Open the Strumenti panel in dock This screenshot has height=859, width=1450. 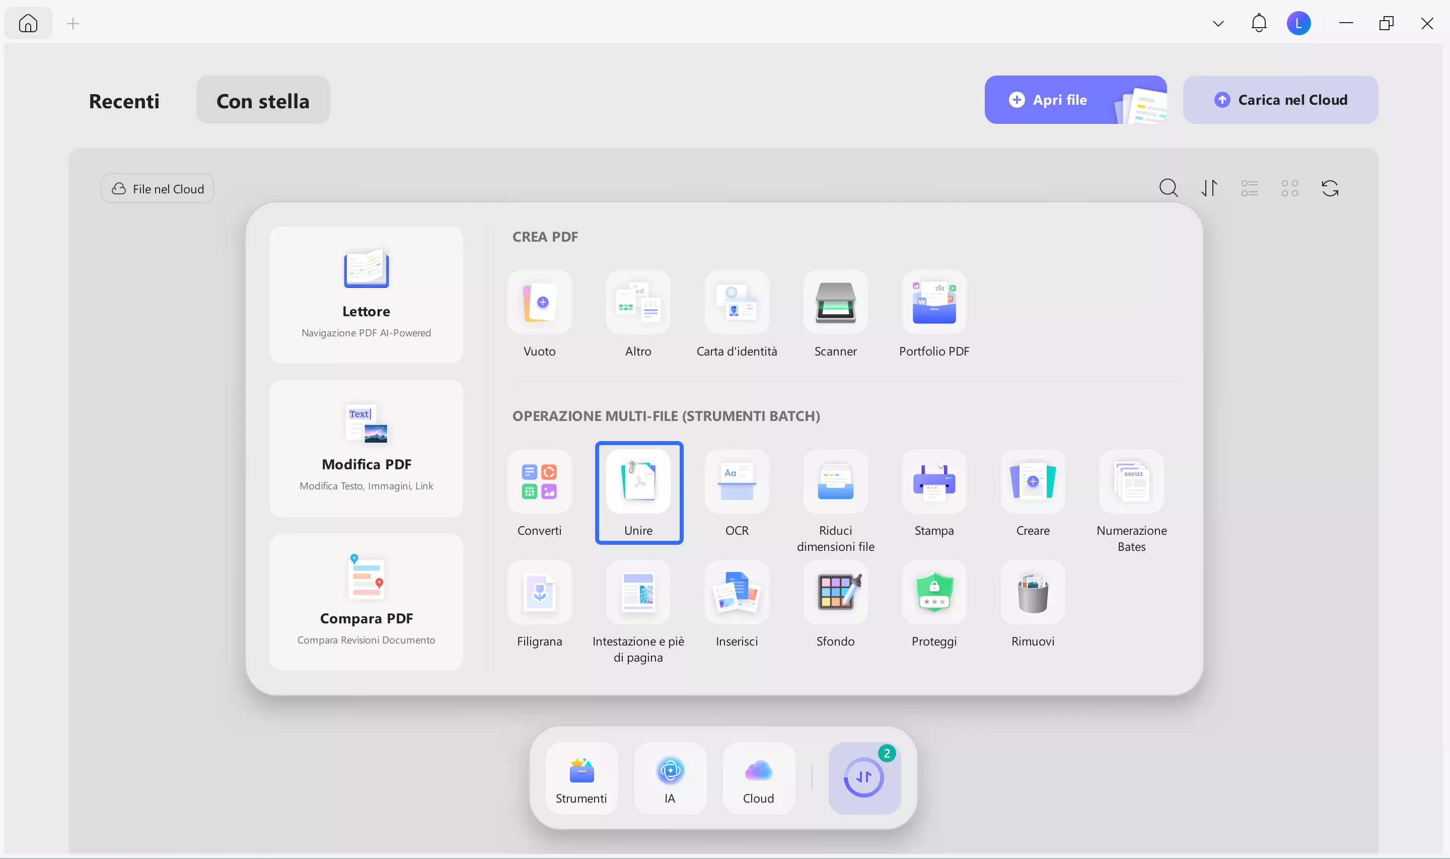(581, 778)
